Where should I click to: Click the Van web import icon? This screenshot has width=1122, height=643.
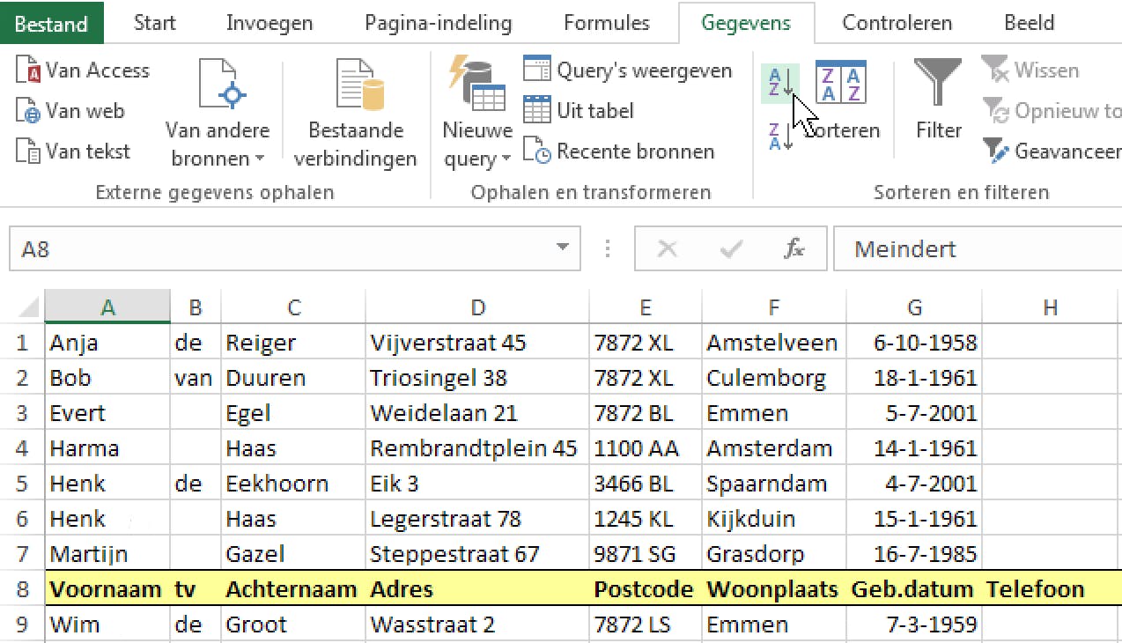point(30,112)
